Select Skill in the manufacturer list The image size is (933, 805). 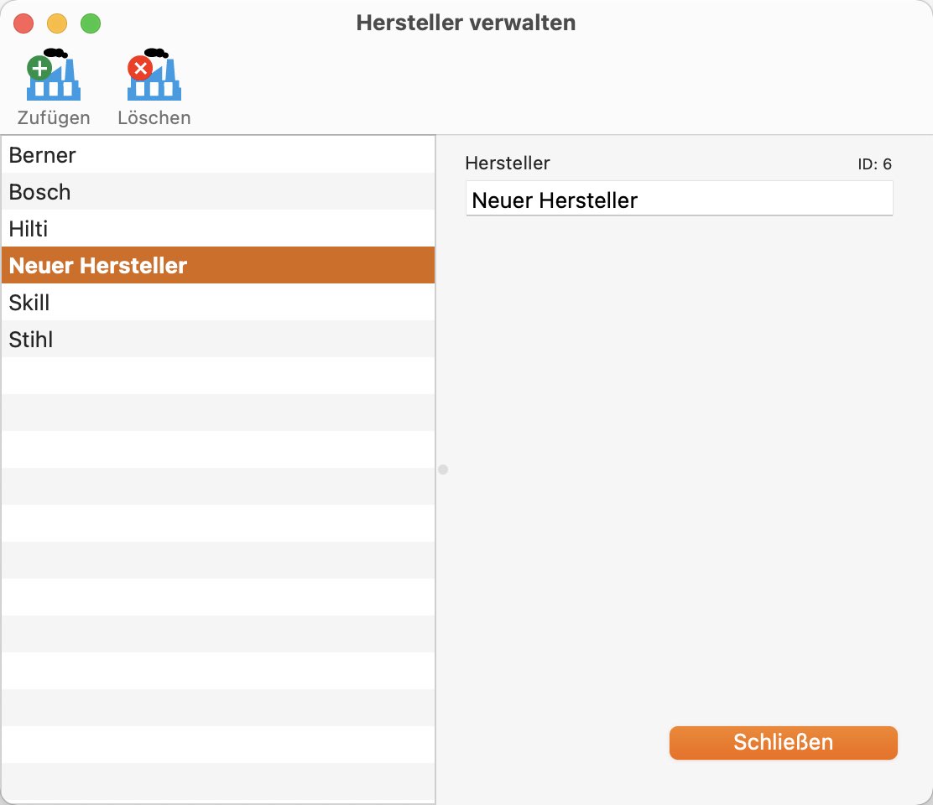218,302
